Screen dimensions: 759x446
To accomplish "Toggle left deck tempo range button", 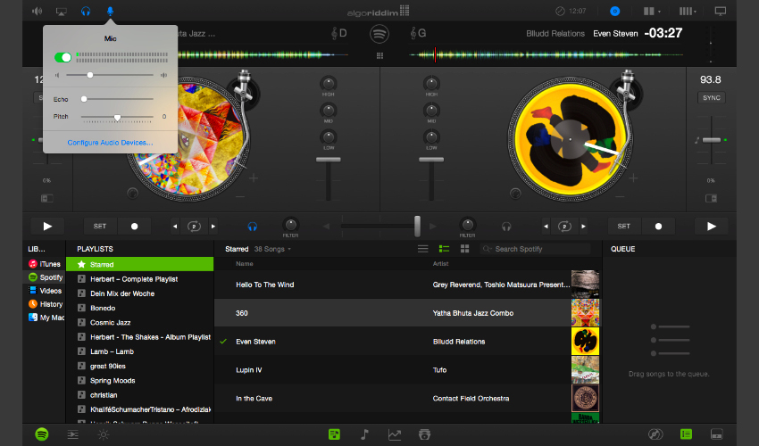I will [x=47, y=198].
